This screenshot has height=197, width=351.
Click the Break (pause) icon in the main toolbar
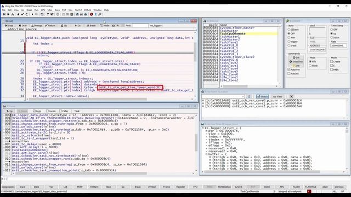pos(37,14)
